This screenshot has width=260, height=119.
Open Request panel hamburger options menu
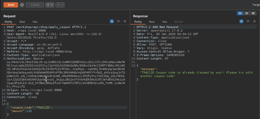[125, 21]
